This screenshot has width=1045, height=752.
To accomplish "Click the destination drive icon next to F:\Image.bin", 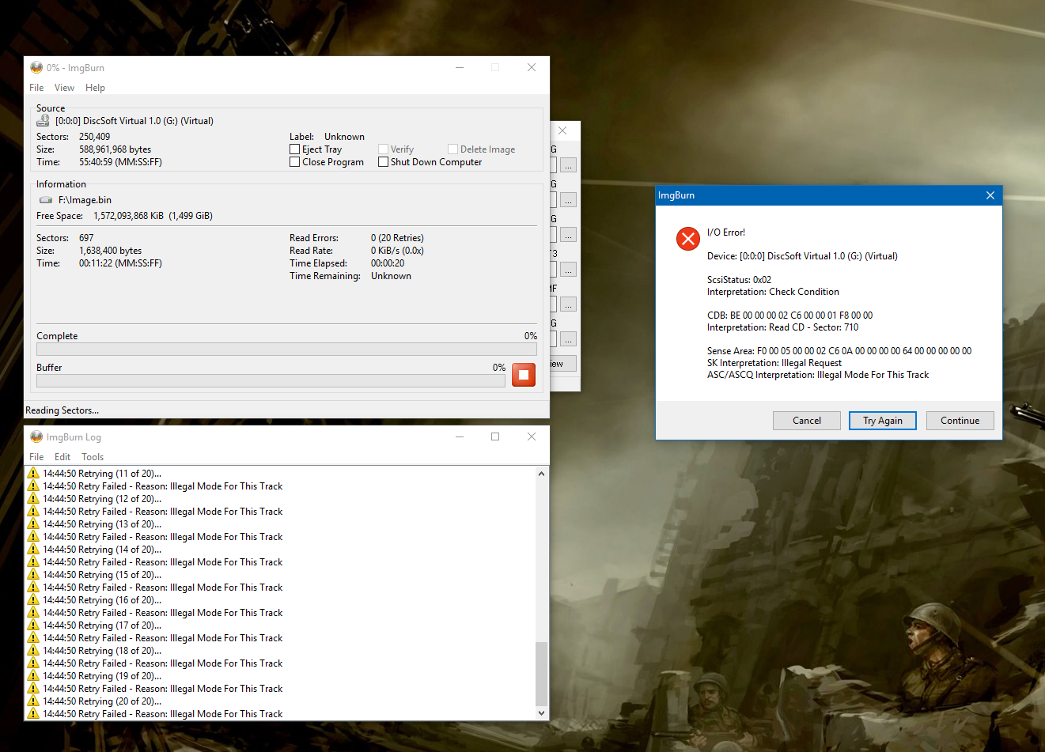I will click(46, 200).
